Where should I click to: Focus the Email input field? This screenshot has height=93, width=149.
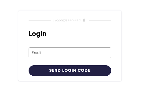click(x=70, y=53)
